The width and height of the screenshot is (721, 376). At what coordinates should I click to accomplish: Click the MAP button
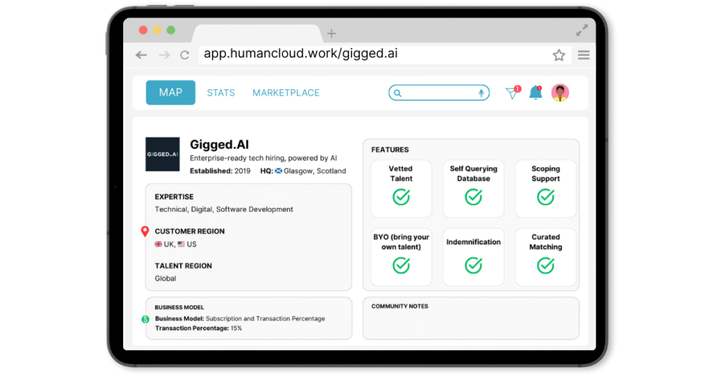(x=170, y=93)
